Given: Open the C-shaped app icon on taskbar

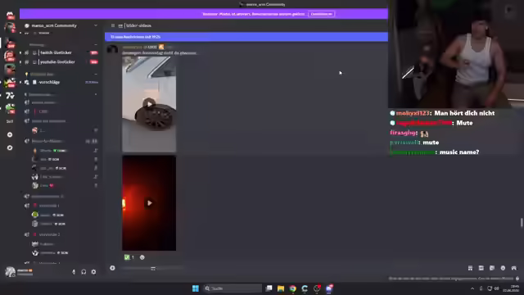Looking at the screenshot, I should [x=305, y=288].
